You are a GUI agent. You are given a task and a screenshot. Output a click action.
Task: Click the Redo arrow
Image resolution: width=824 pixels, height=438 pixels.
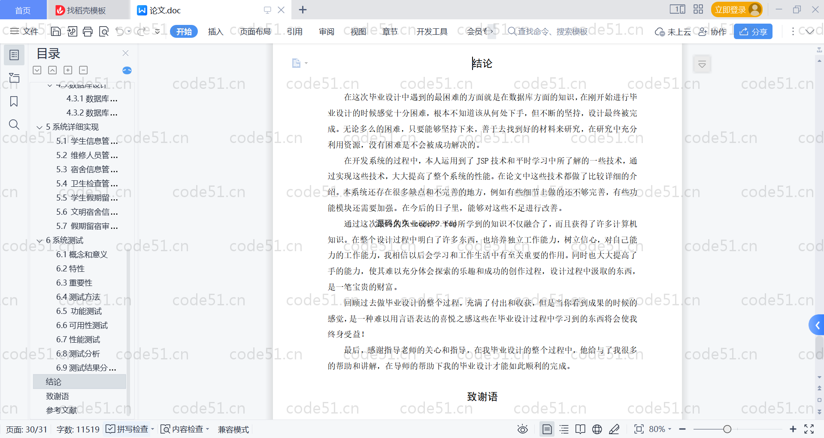pos(142,31)
